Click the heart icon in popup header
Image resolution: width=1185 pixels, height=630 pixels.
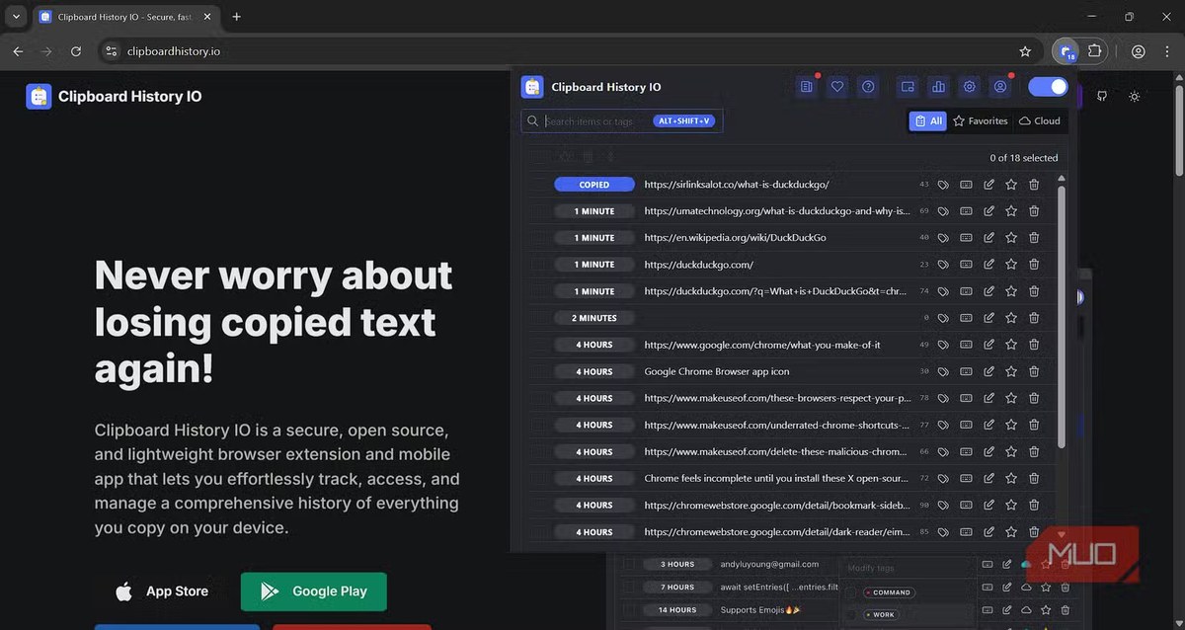click(837, 87)
